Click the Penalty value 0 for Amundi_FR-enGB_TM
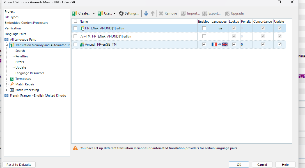The width and height of the screenshot is (305, 168). click(242, 45)
